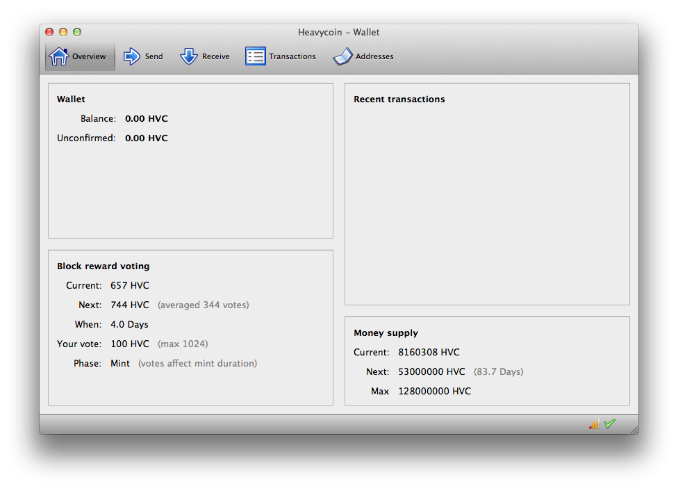
Task: Click the Addresses book icon
Action: pos(343,57)
